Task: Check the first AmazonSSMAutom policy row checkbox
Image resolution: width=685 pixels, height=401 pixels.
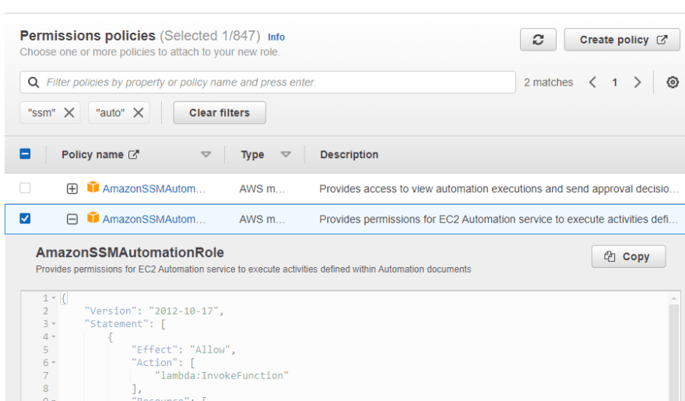Action: [x=26, y=188]
